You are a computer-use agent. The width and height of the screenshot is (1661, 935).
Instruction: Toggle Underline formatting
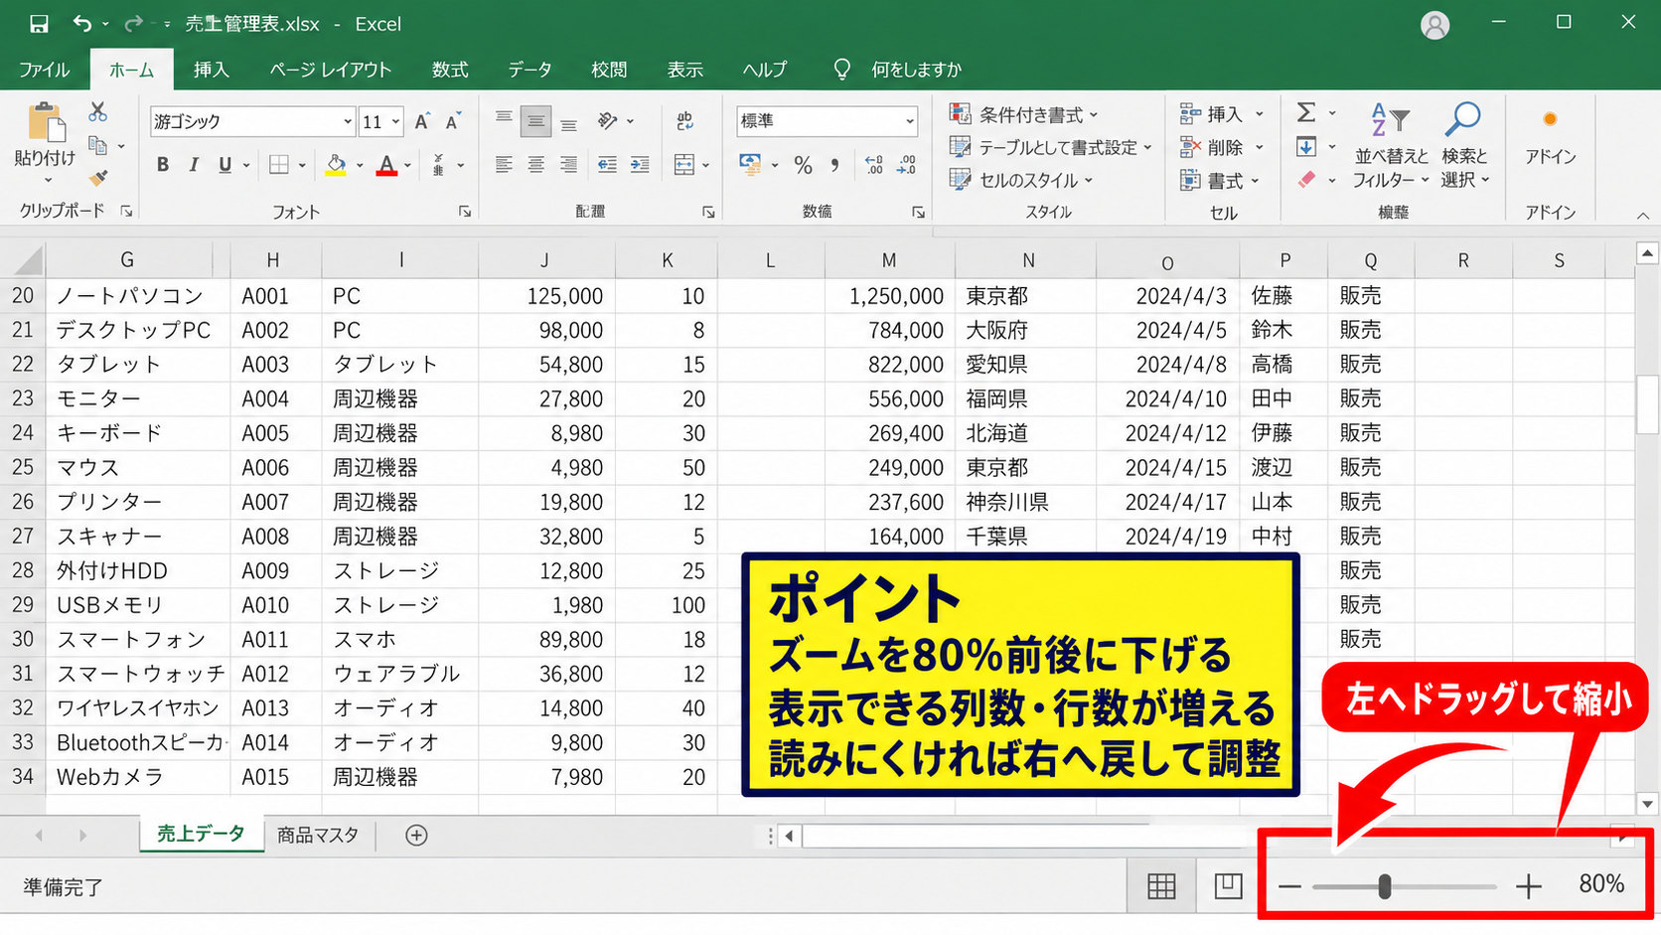[225, 165]
